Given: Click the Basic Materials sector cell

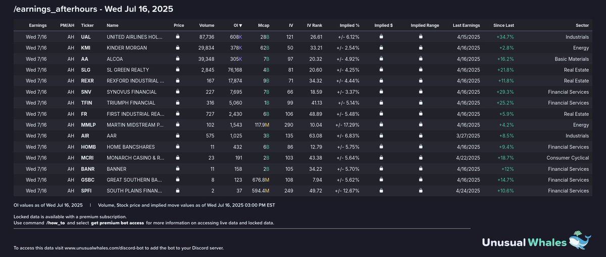Looking at the screenshot, I should [572, 59].
